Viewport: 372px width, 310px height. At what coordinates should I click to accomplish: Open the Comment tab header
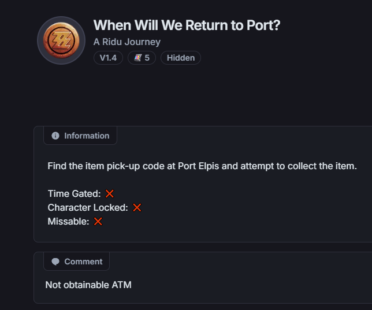(77, 262)
